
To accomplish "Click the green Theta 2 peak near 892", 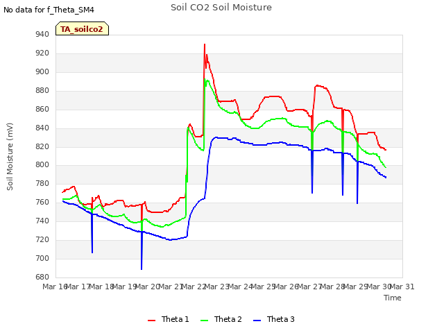I will [205, 79].
